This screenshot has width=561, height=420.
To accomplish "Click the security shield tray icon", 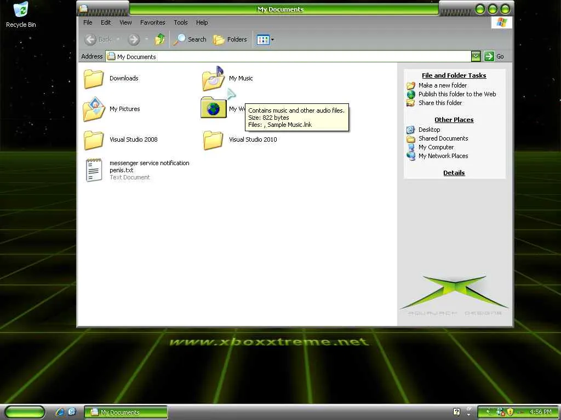I will click(x=510, y=412).
